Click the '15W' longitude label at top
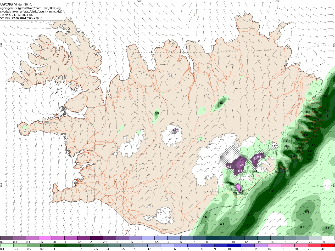335x251 pixels. [277, 1]
